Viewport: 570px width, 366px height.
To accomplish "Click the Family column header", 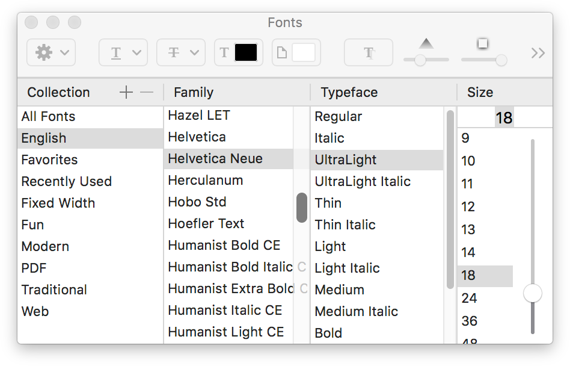I will 237,93.
